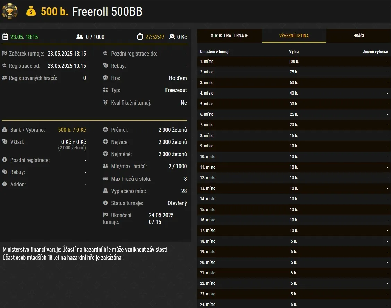Select the playing cards icon beside Hra
This screenshot has width=391, height=308.
[105, 78]
